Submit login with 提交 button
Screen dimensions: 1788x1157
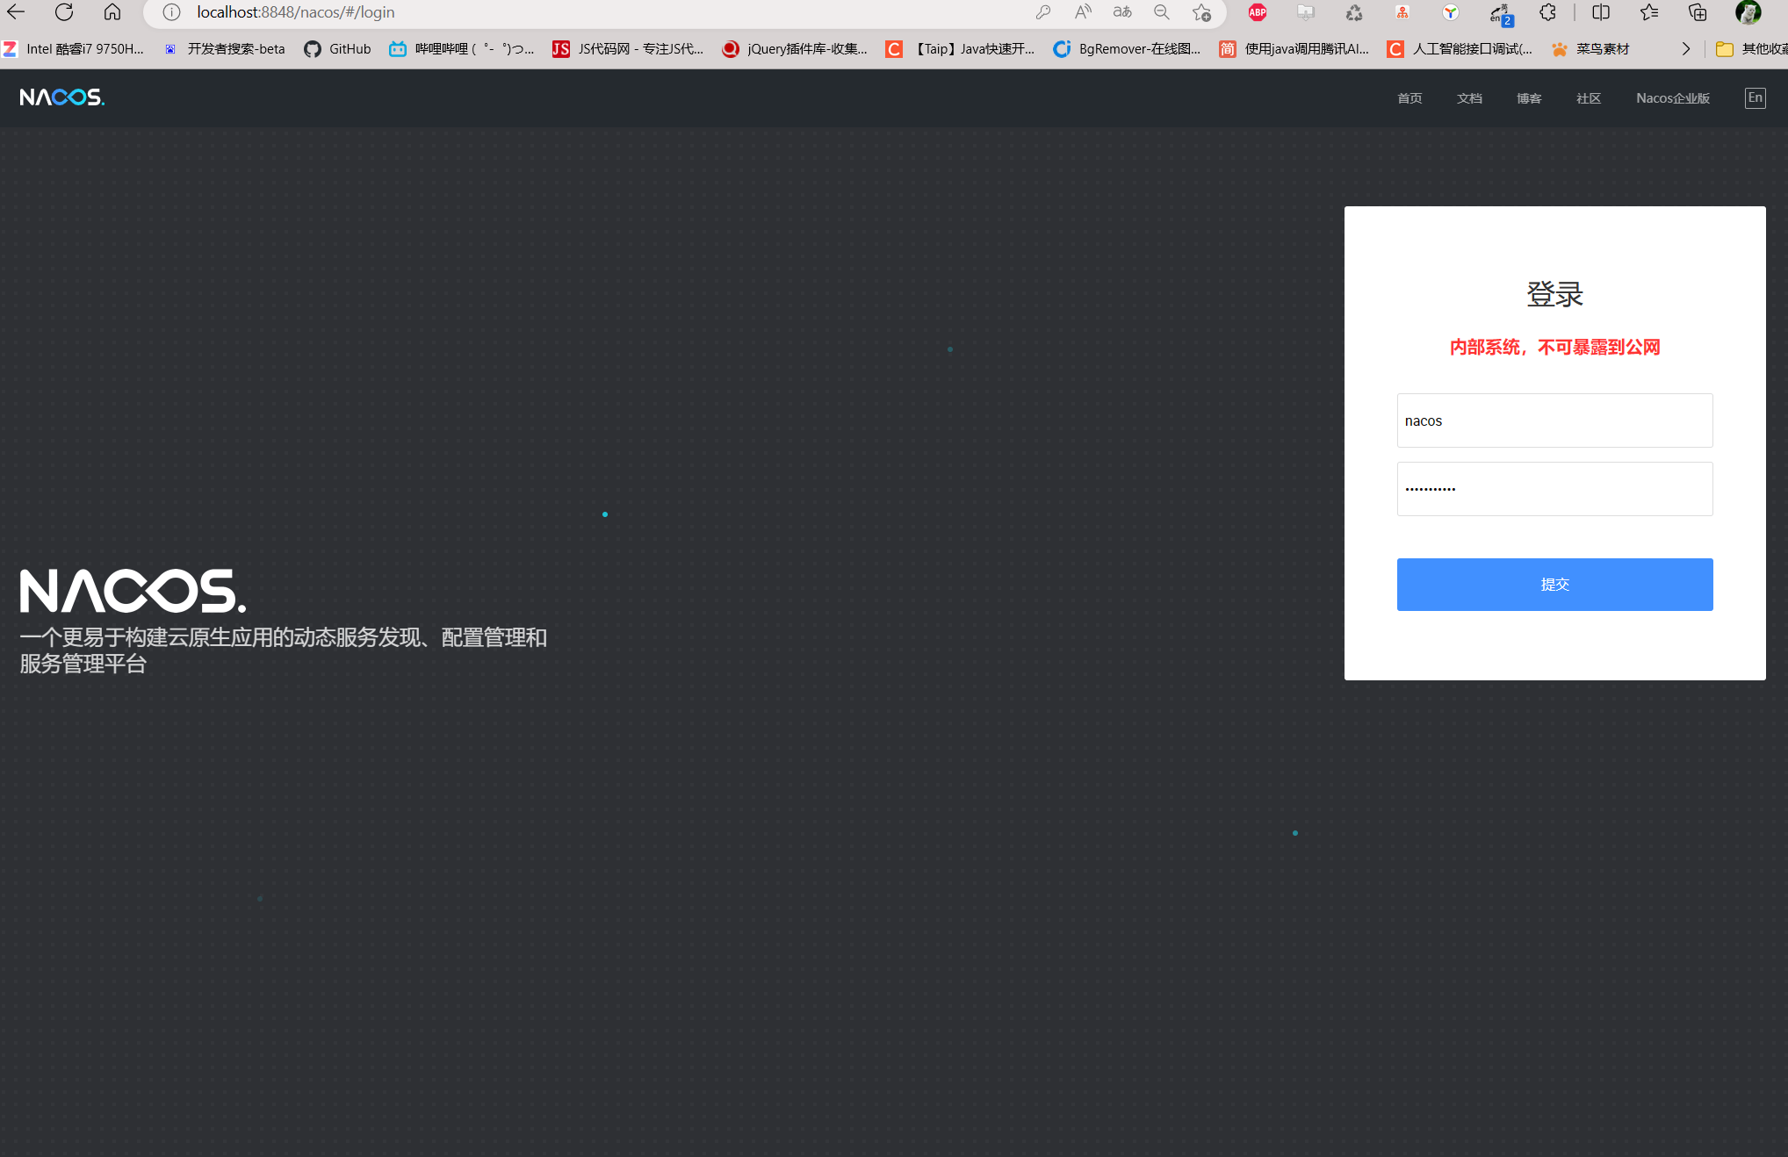[x=1554, y=585]
